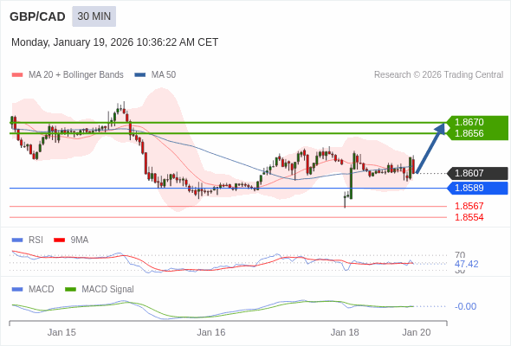Click the 1.8607 current price tag
Screen dimensions: 511x346
[x=478, y=173]
